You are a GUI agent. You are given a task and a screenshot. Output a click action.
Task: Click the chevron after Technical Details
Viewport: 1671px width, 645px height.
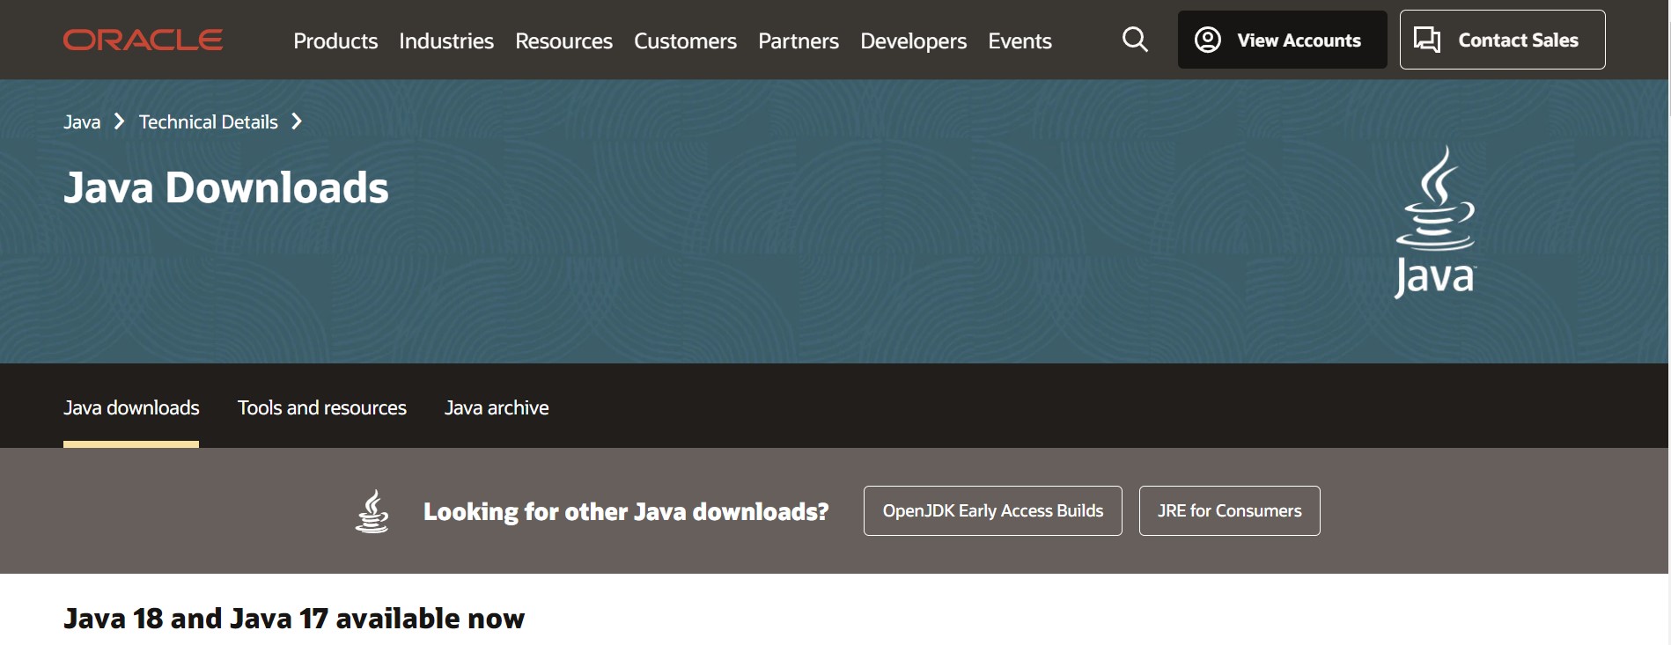297,121
